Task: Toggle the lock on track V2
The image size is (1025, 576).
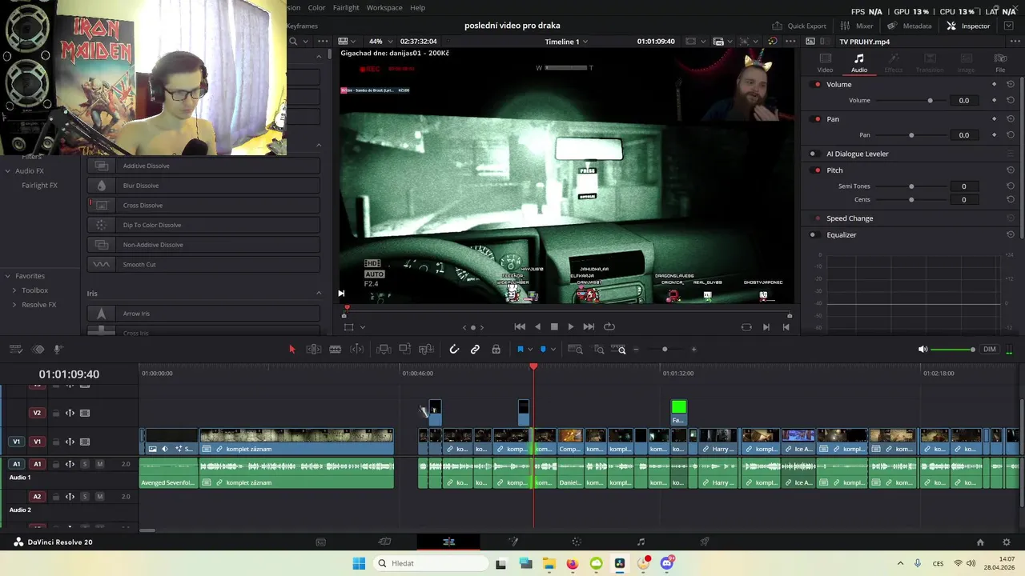Action: [x=55, y=414]
